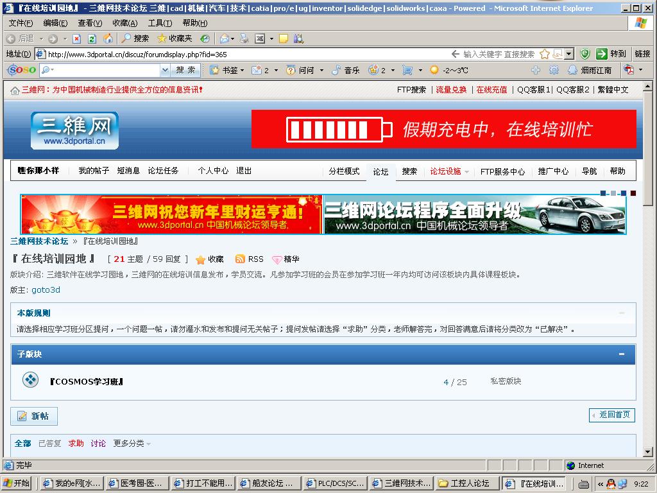657x493 pixels.
Task: Click the 我的帖子 link
Action: [x=94, y=171]
